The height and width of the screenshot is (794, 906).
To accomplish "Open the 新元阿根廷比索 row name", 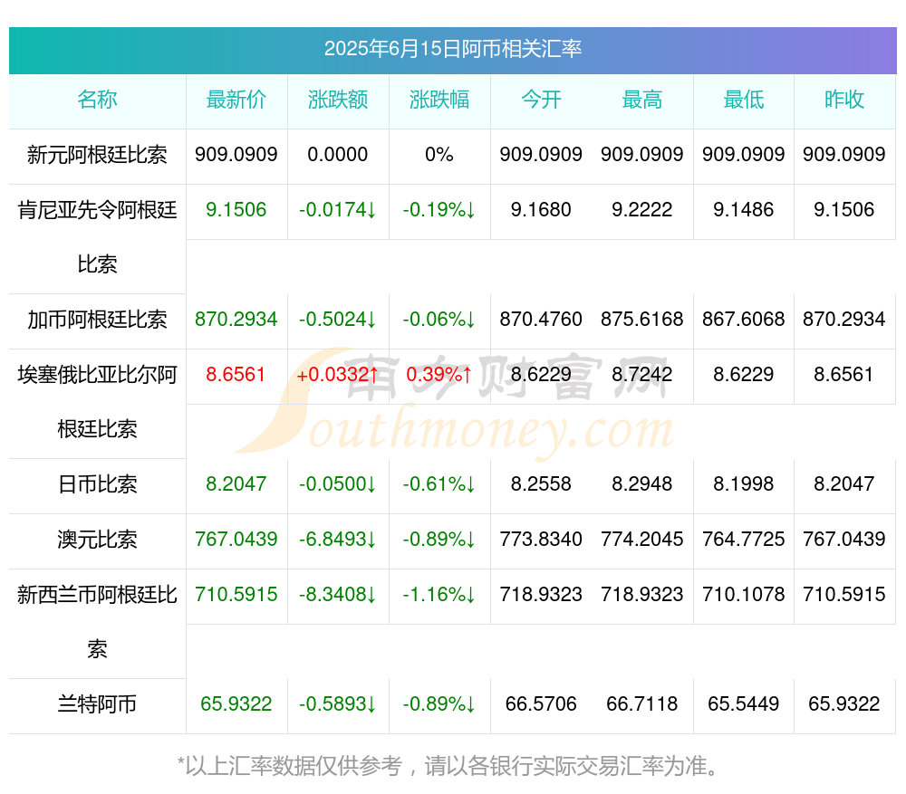I will [x=97, y=155].
